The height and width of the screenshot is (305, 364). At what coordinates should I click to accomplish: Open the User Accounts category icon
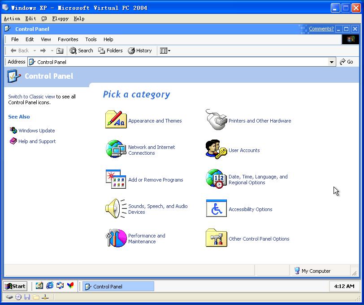pyautogui.click(x=216, y=149)
